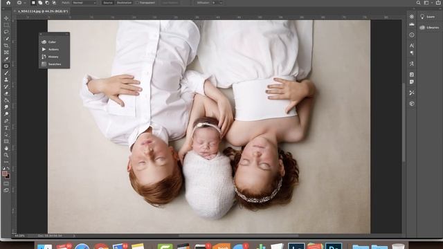443x249 pixels.
Task: Choose New Selection mode
Action: (33, 3)
